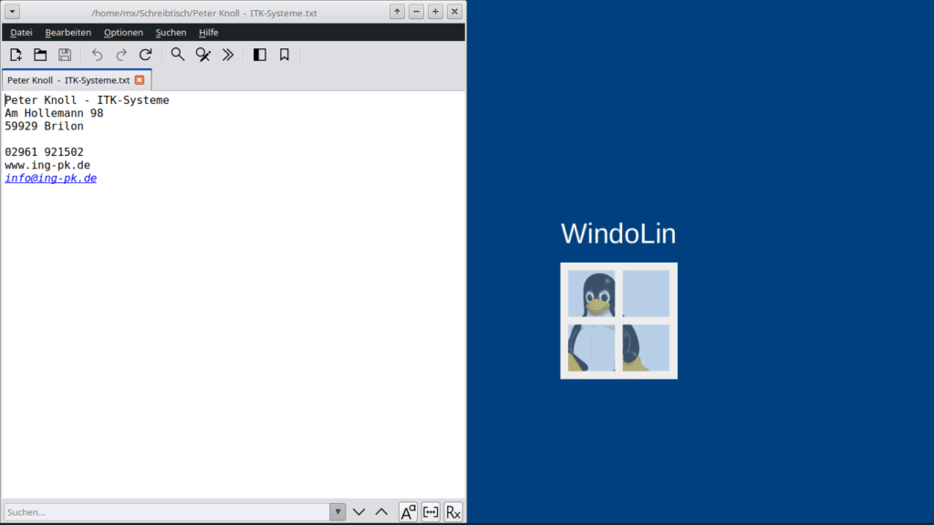
Task: Create a new document with toolbar icon
Action: tap(16, 55)
